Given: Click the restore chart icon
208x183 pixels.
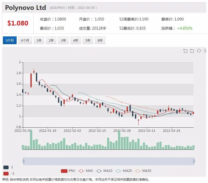Looking at the screenshot, I should 199,51.
